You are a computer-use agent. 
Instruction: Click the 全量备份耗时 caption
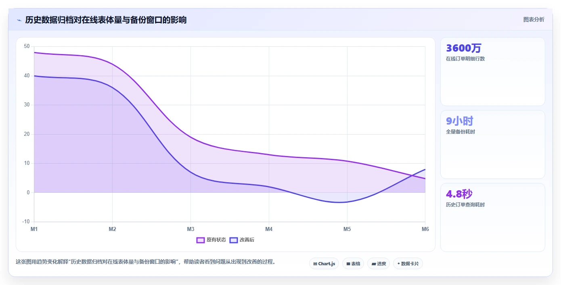click(461, 132)
